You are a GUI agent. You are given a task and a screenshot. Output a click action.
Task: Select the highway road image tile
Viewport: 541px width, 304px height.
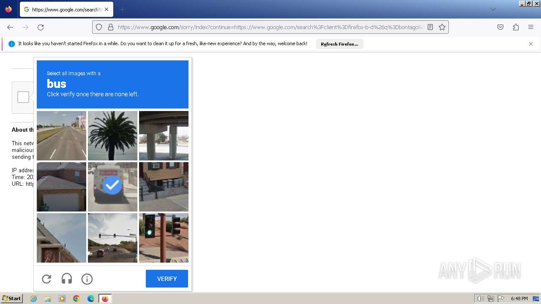[x=61, y=136]
